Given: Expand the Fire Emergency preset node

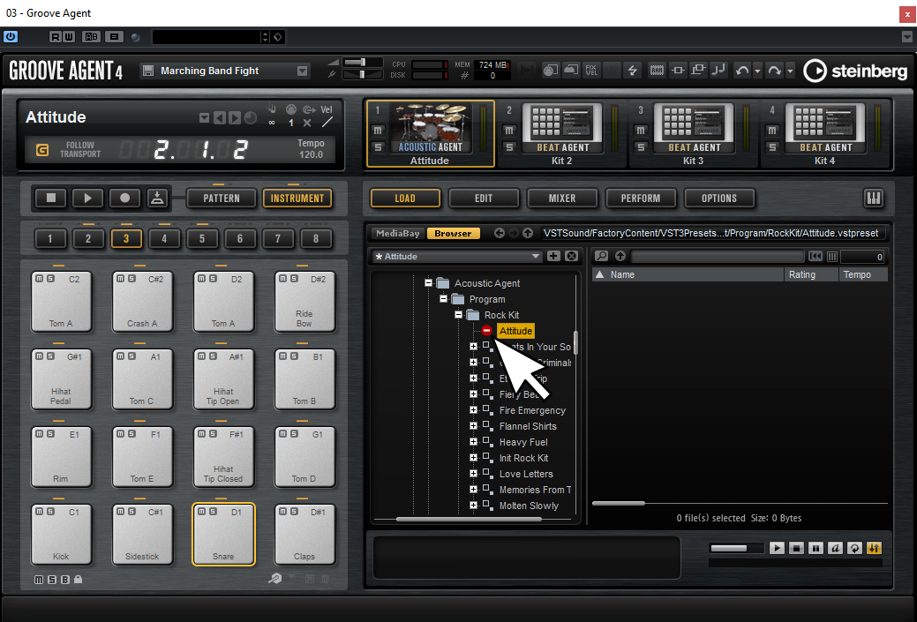Looking at the screenshot, I should (x=474, y=409).
